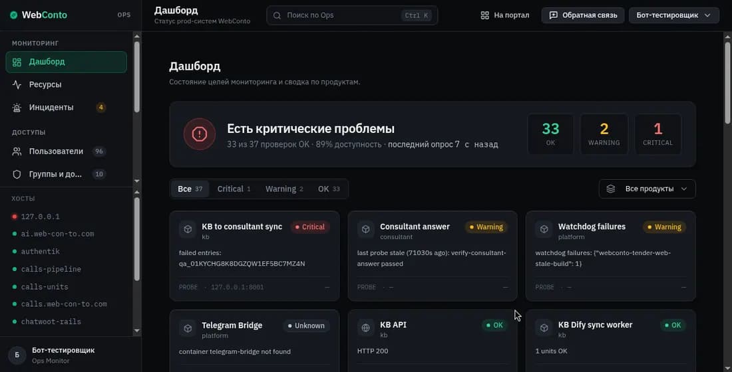Image resolution: width=732 pixels, height=372 pixels.
Task: Open the Все продукты dropdown
Action: 647,189
